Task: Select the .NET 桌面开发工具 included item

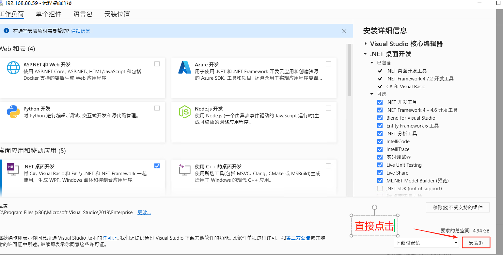Action: (406, 71)
